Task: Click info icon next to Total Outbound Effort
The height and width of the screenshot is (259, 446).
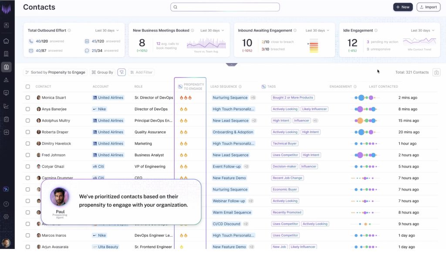Action: tap(69, 31)
